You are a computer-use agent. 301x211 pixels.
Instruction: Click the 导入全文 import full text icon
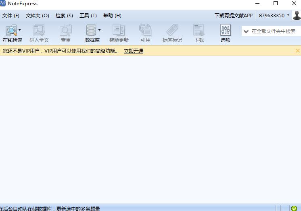pos(39,33)
